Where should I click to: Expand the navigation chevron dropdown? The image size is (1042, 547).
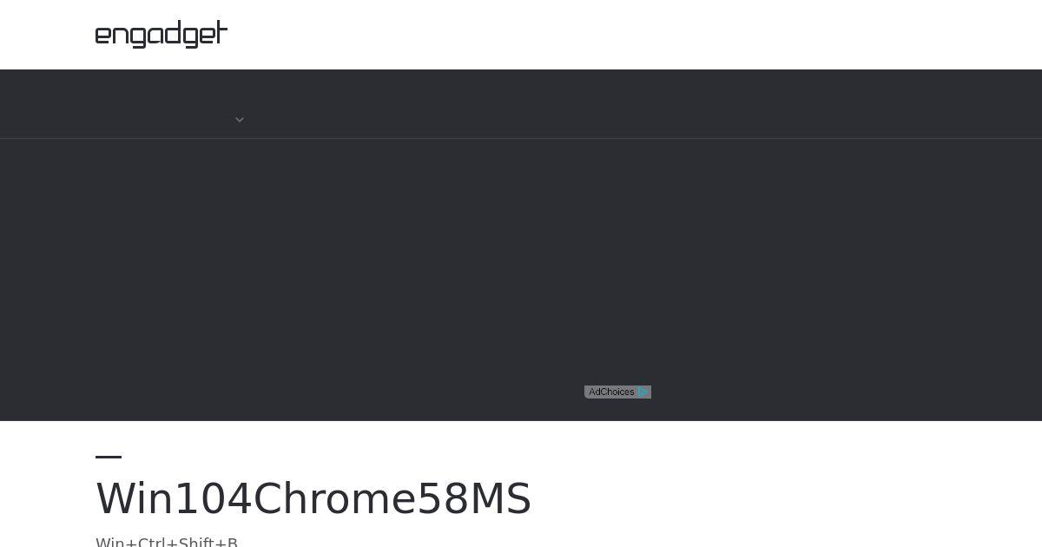coord(240,120)
